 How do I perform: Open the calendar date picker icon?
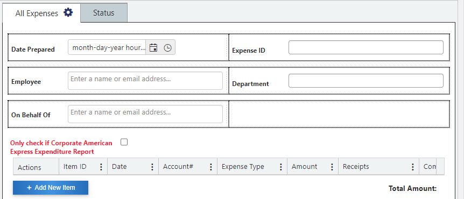[153, 48]
